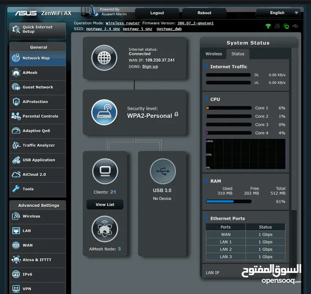311x294 pixels.
Task: Click the Clients count 21
Action: point(113,192)
